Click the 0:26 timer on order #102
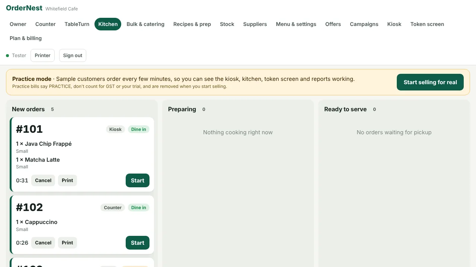This screenshot has width=476, height=267. pyautogui.click(x=22, y=243)
